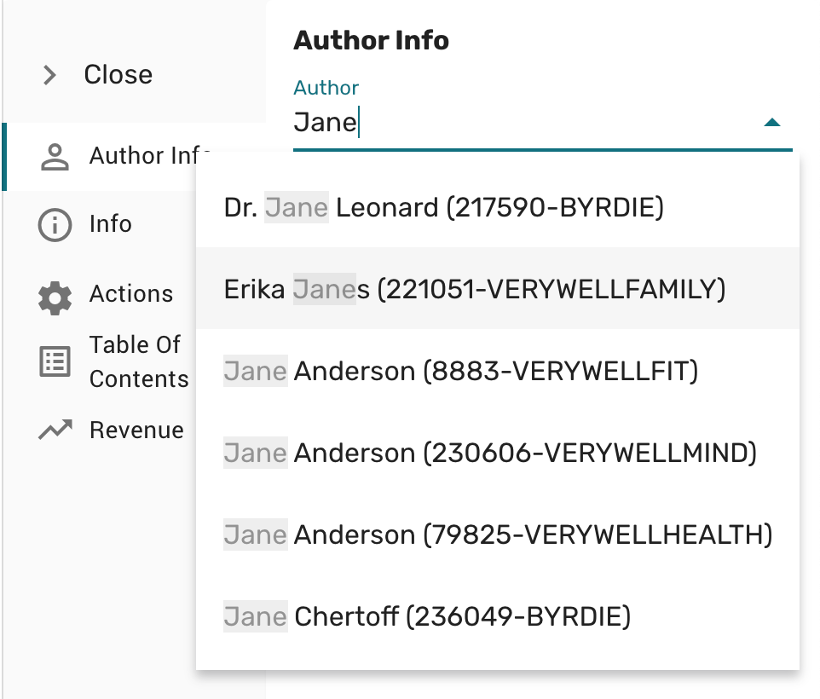The width and height of the screenshot is (820, 699).
Task: Open the Revenue section
Action: [136, 430]
